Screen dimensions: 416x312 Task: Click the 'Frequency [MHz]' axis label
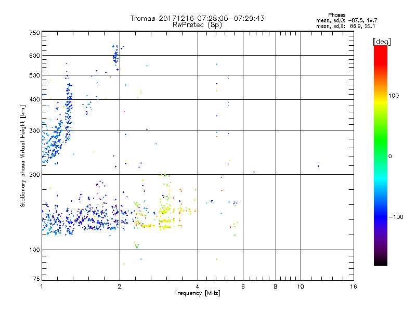[197, 293]
